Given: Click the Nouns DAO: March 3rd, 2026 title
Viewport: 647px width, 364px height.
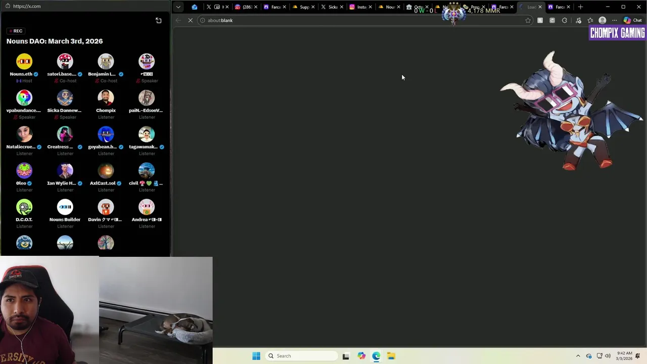Looking at the screenshot, I should click(x=55, y=41).
